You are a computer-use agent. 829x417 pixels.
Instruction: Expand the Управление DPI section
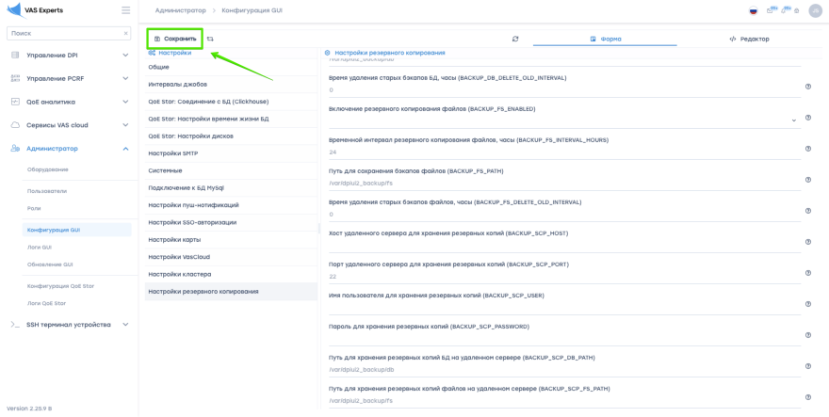pyautogui.click(x=125, y=55)
